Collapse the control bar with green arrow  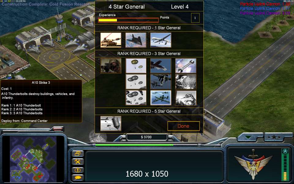[x=249, y=137]
